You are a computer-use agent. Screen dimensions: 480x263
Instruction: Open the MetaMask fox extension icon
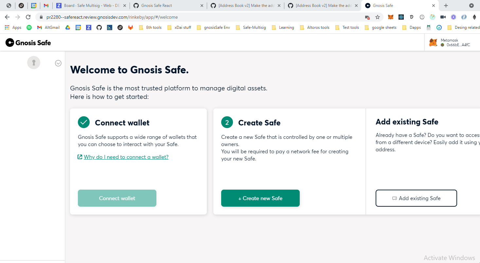tap(390, 17)
